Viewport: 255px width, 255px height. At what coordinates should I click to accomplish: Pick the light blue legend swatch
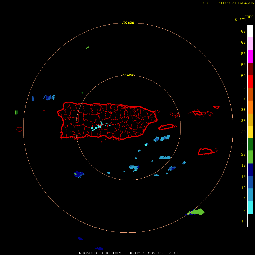250,195
